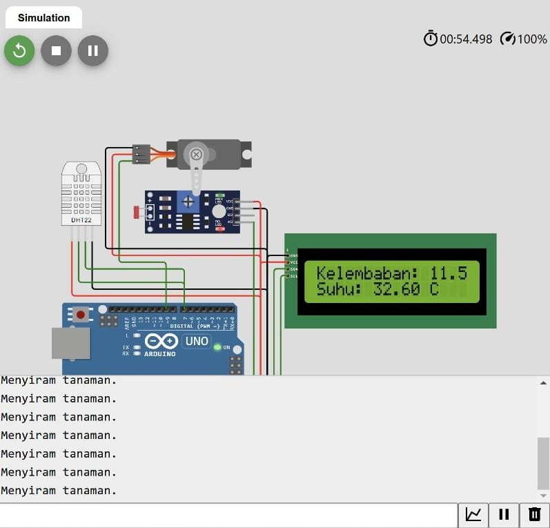This screenshot has height=528, width=550.
Task: Restart the simulation with the green button
Action: [x=19, y=50]
